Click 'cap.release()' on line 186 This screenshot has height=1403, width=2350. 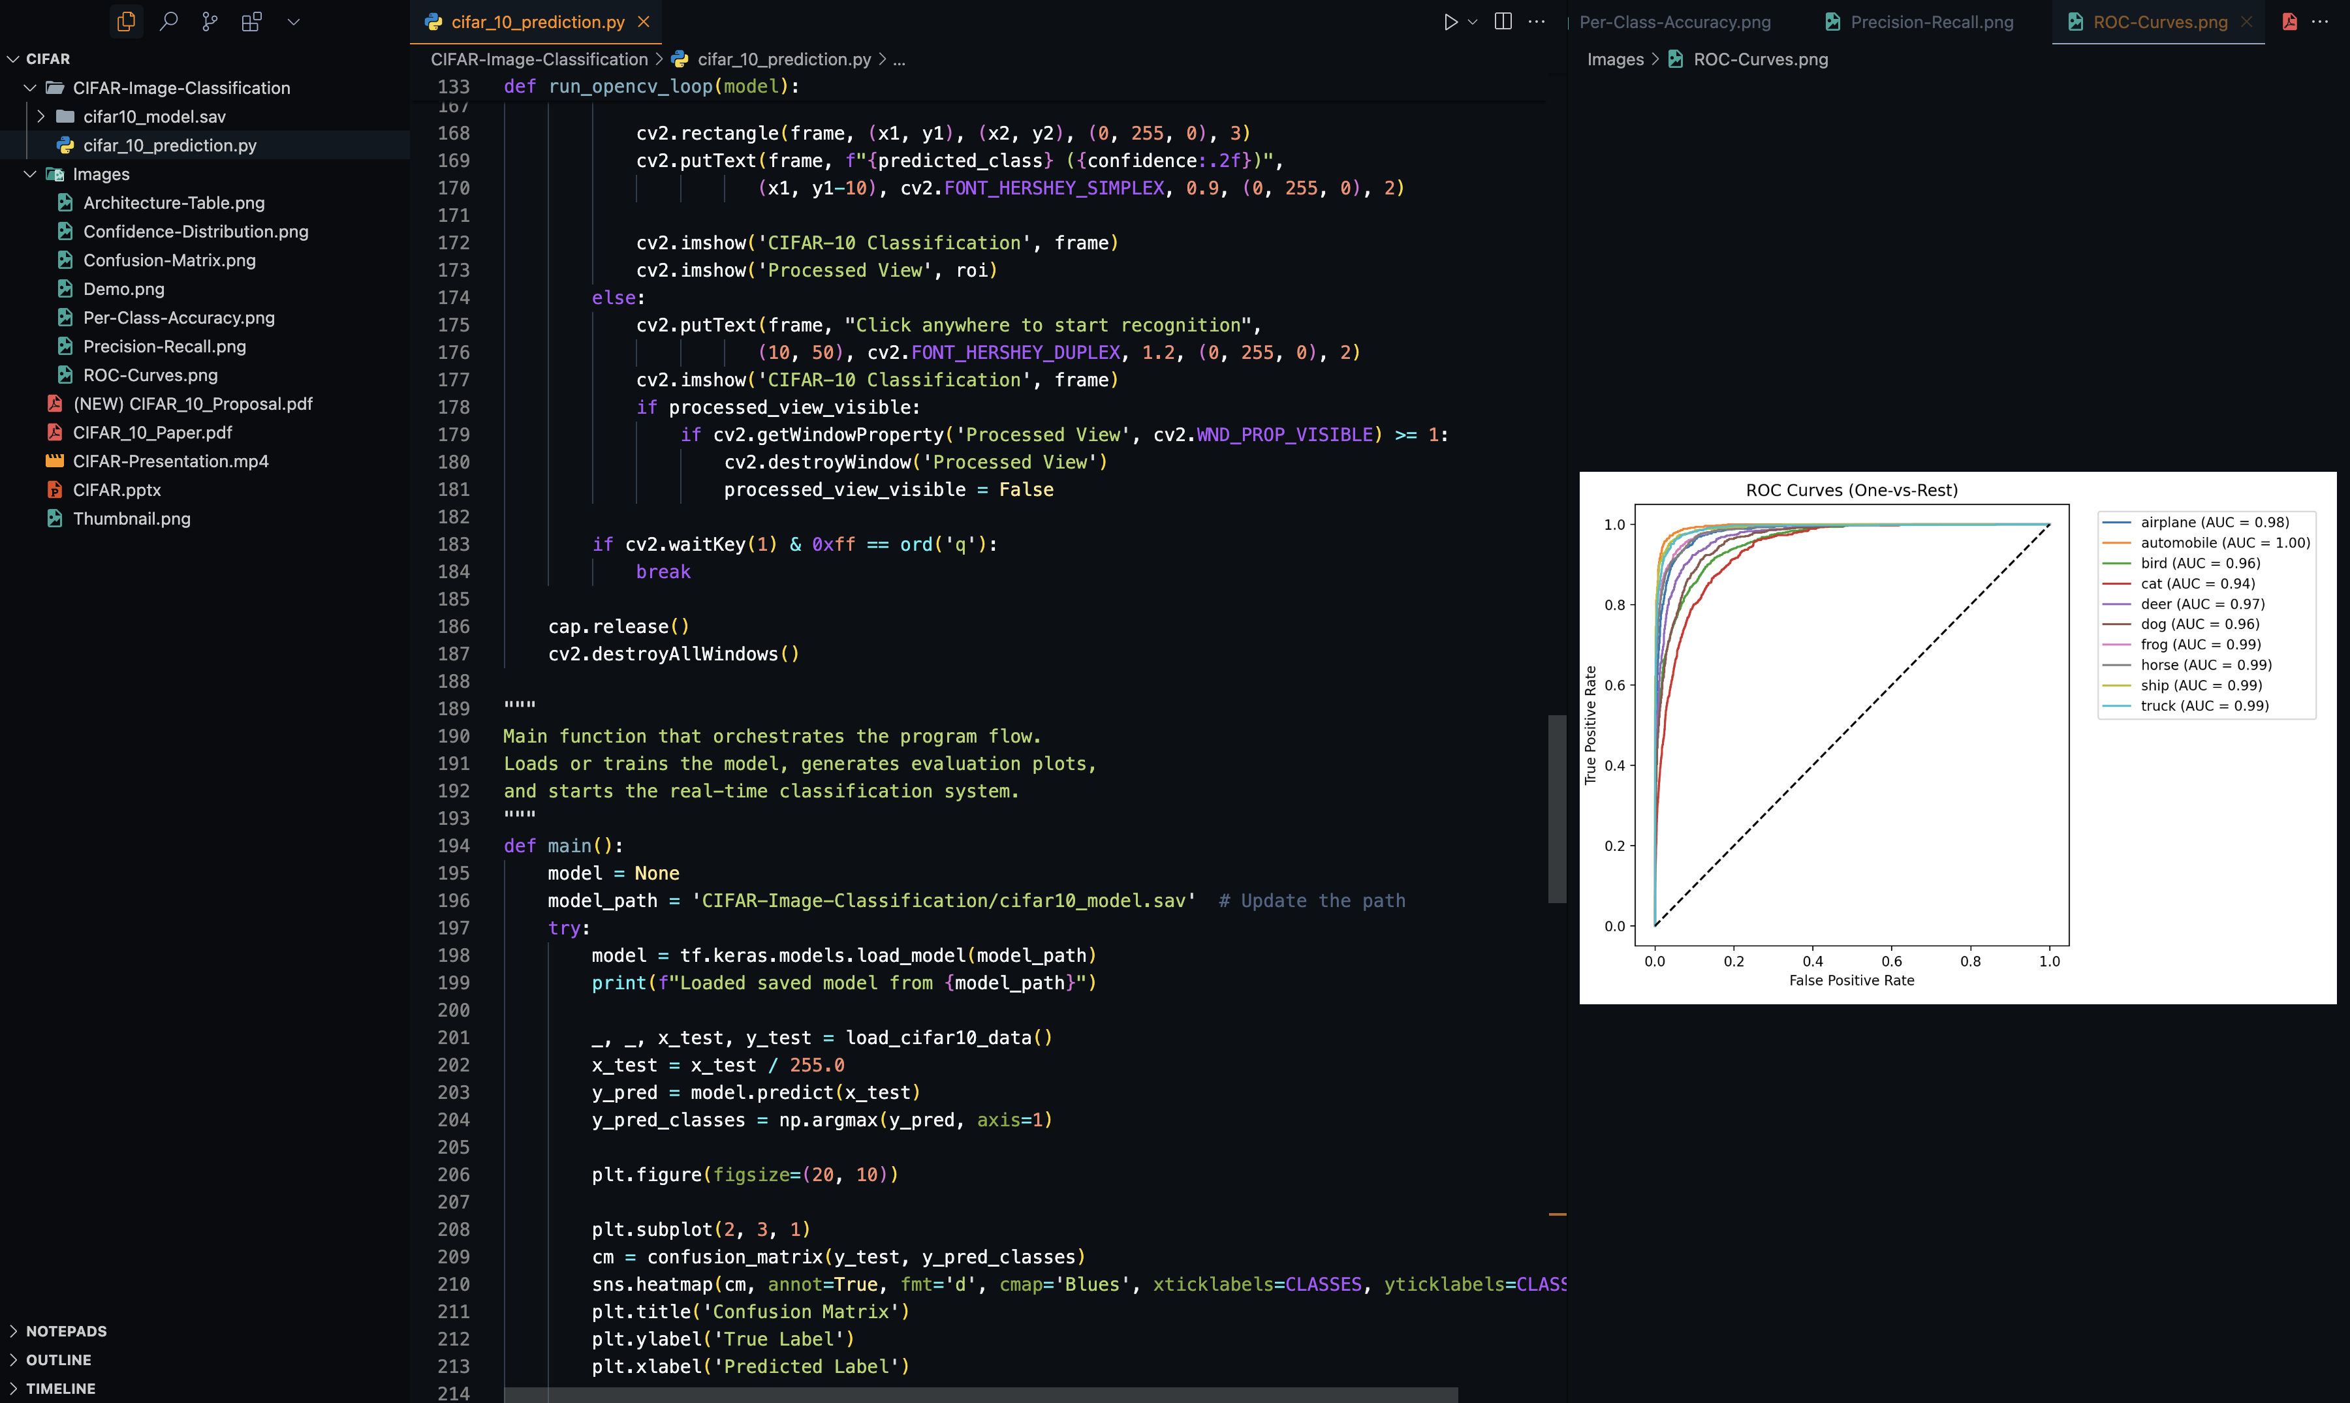tap(618, 626)
